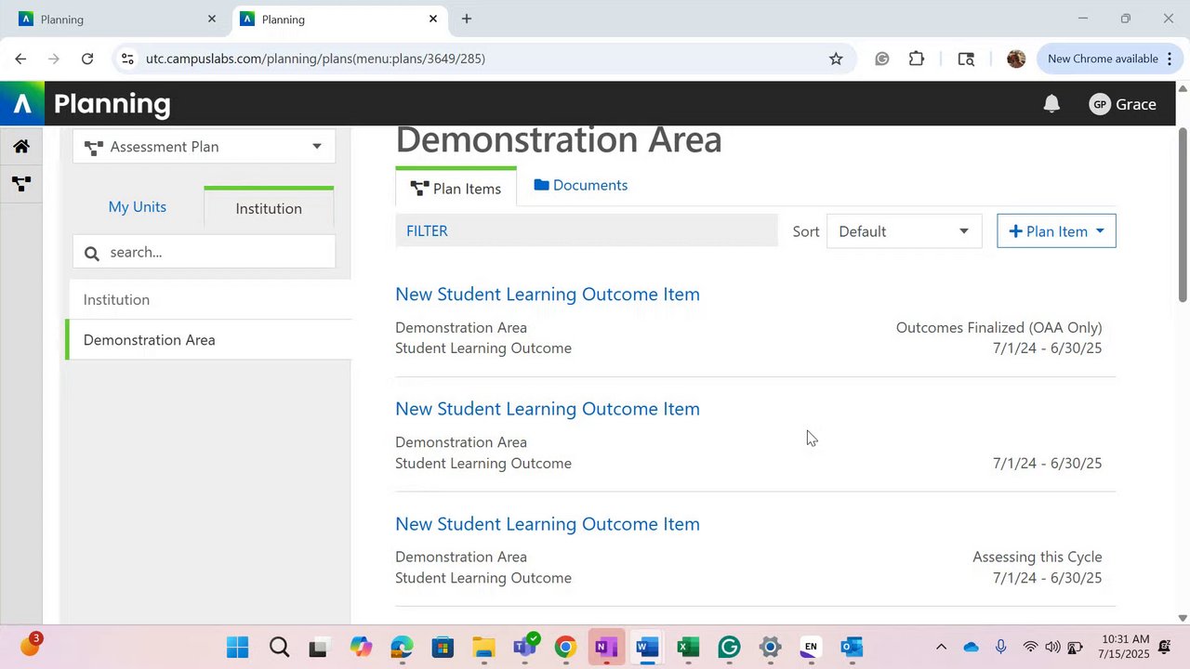
Task: Open Excel from the taskbar
Action: [688, 647]
